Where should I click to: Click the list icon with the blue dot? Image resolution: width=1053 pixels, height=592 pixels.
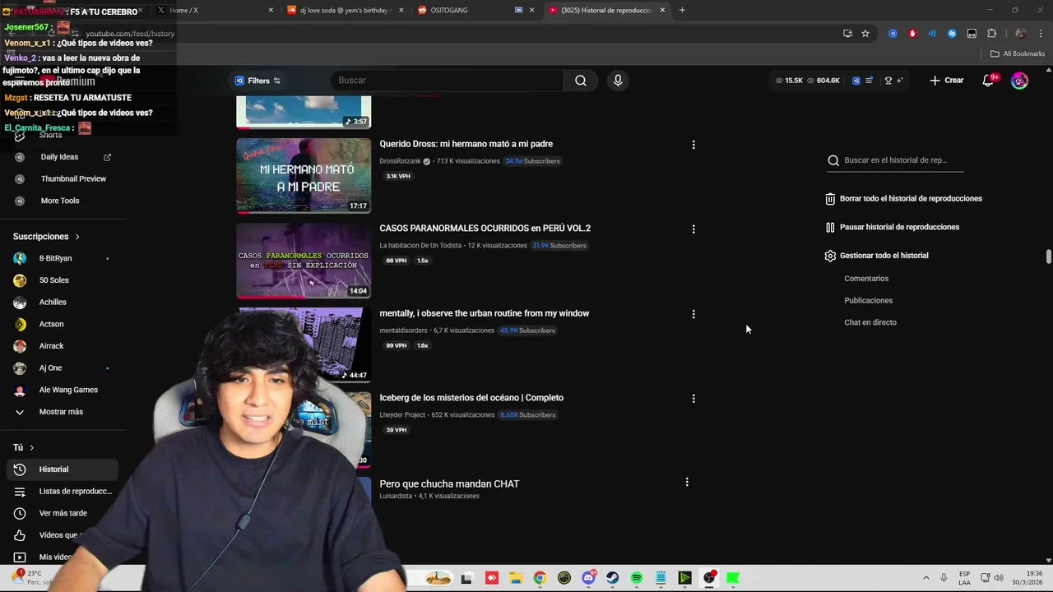[x=870, y=81]
